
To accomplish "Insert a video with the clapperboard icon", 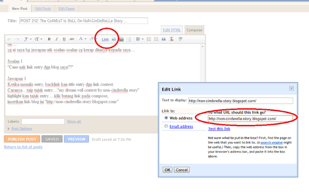I will 121,39.
